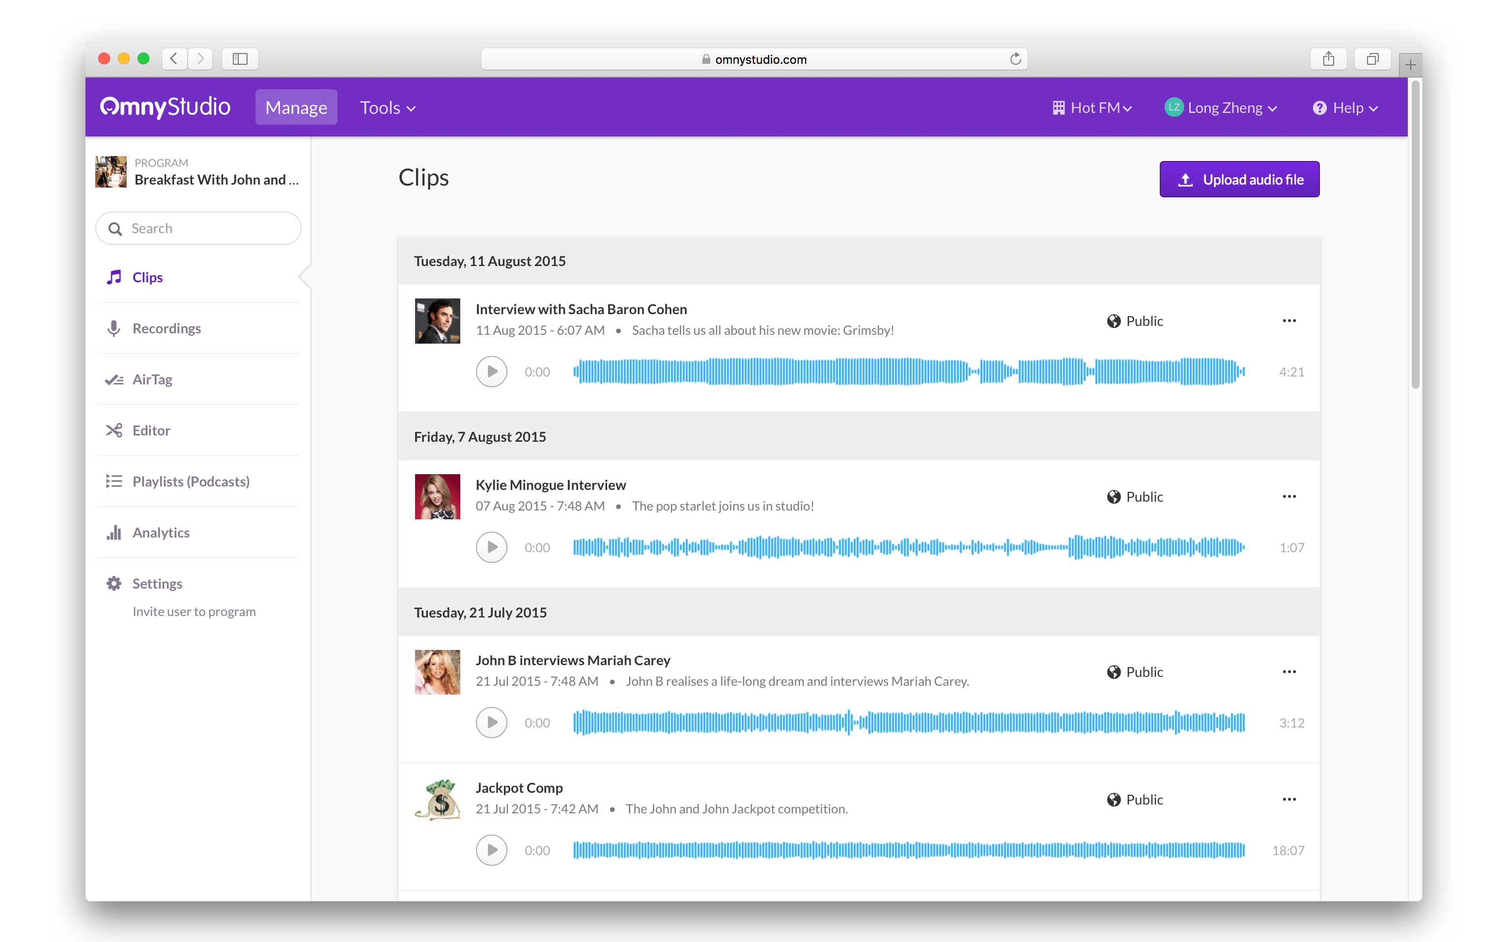Open Jackpot Comp clip title
This screenshot has width=1508, height=942.
tap(519, 787)
